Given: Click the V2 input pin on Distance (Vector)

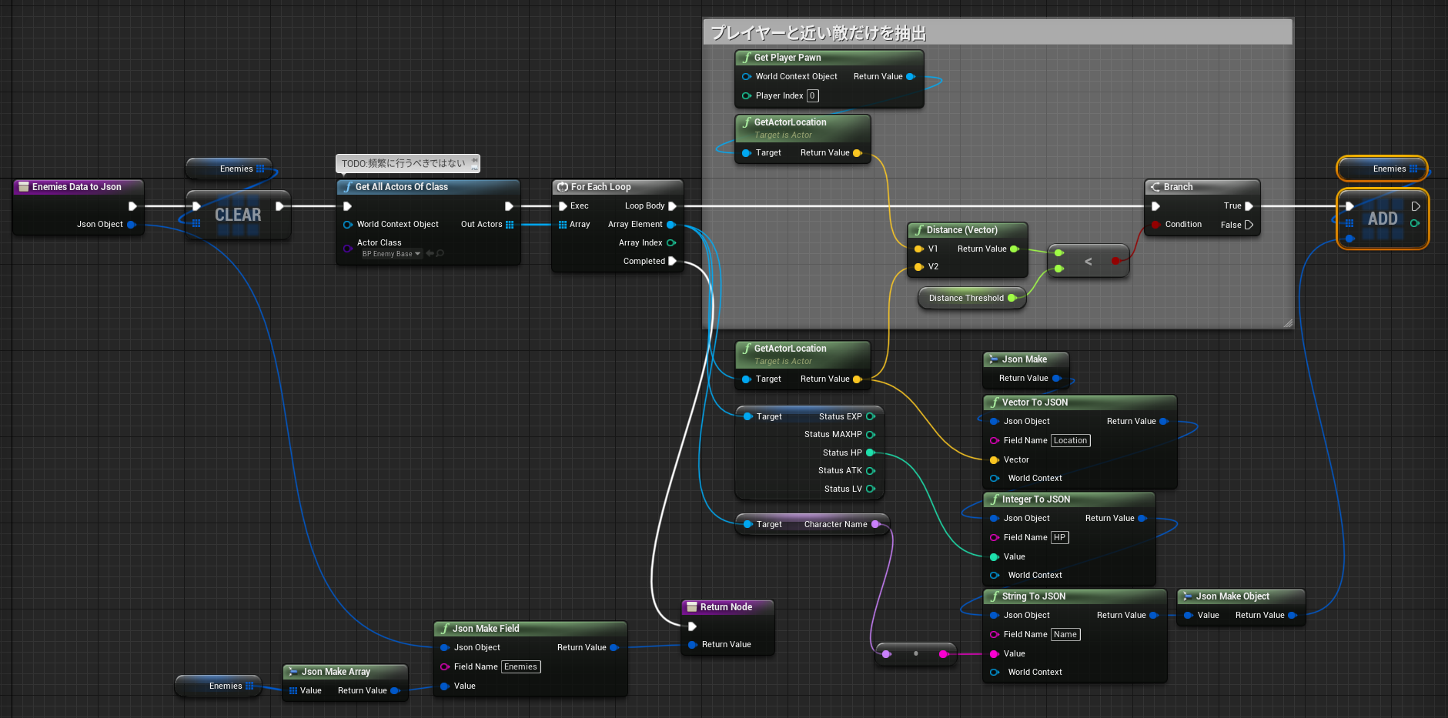Looking at the screenshot, I should (x=918, y=267).
